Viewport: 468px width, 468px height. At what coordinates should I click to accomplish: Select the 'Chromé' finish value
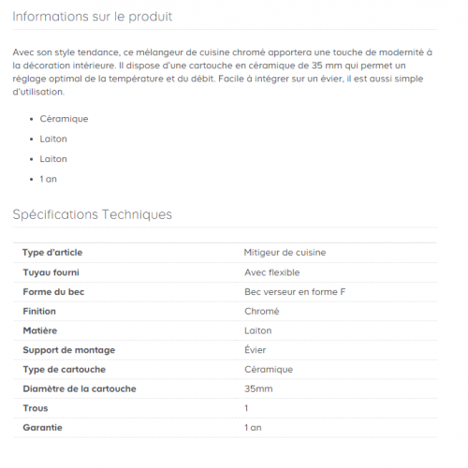262,311
